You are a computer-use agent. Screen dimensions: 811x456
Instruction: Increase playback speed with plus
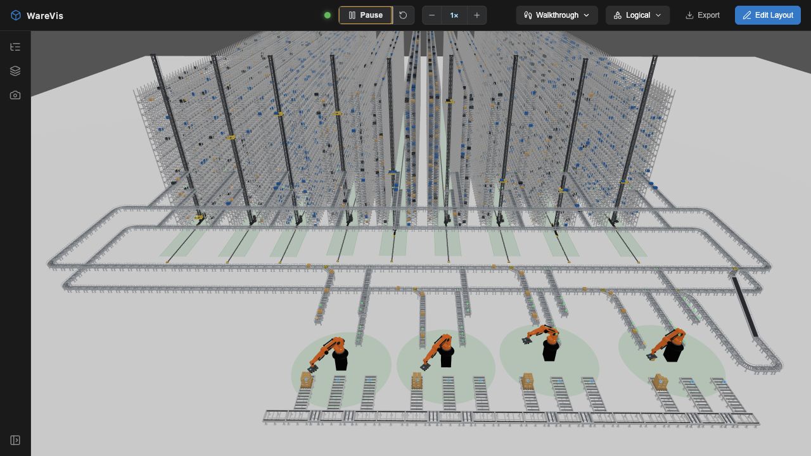coord(476,15)
